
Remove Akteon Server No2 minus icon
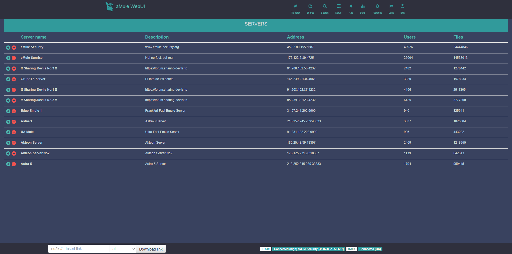14,153
